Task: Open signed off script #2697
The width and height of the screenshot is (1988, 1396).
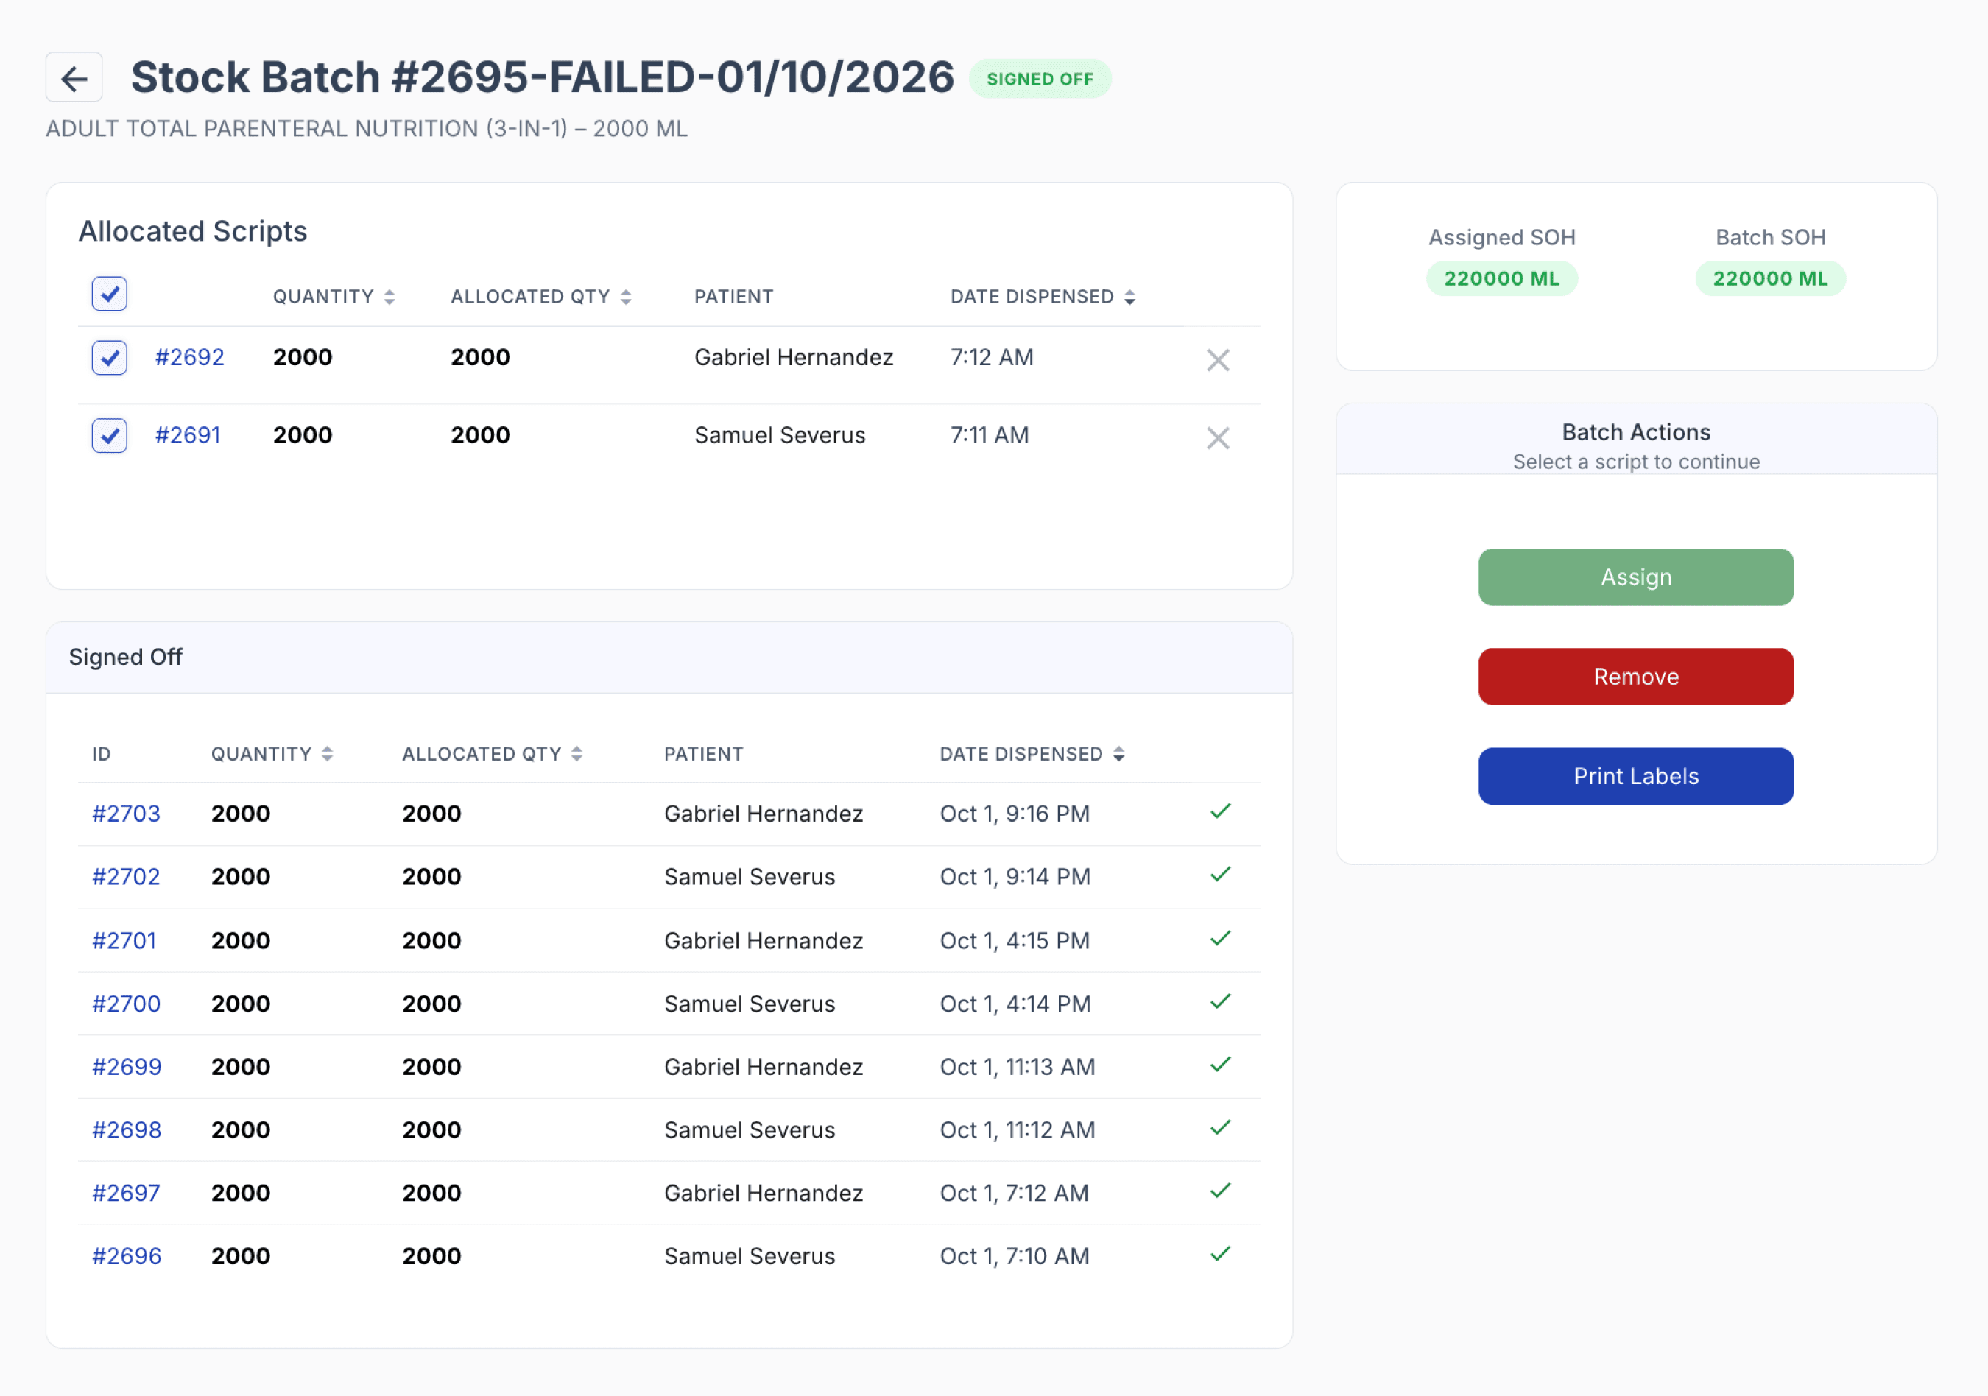Action: (127, 1194)
